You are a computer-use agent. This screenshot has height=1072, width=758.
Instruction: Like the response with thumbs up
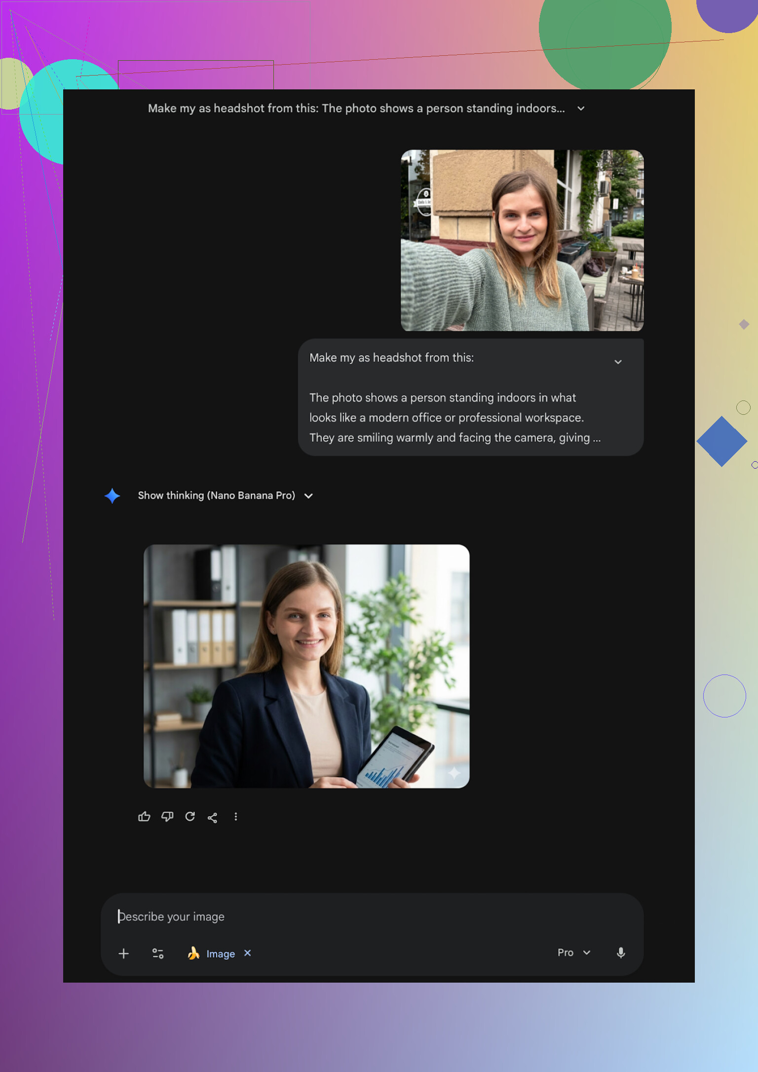(144, 817)
